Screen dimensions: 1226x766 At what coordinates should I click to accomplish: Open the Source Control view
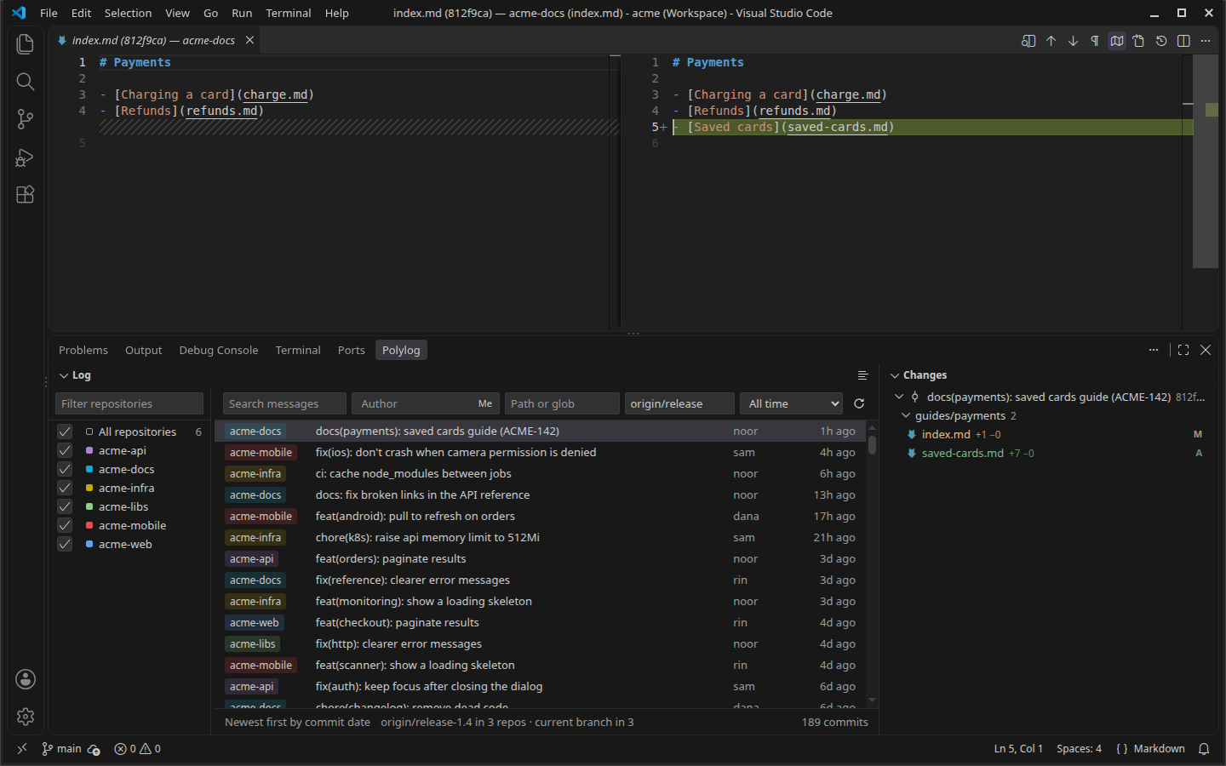(x=25, y=120)
